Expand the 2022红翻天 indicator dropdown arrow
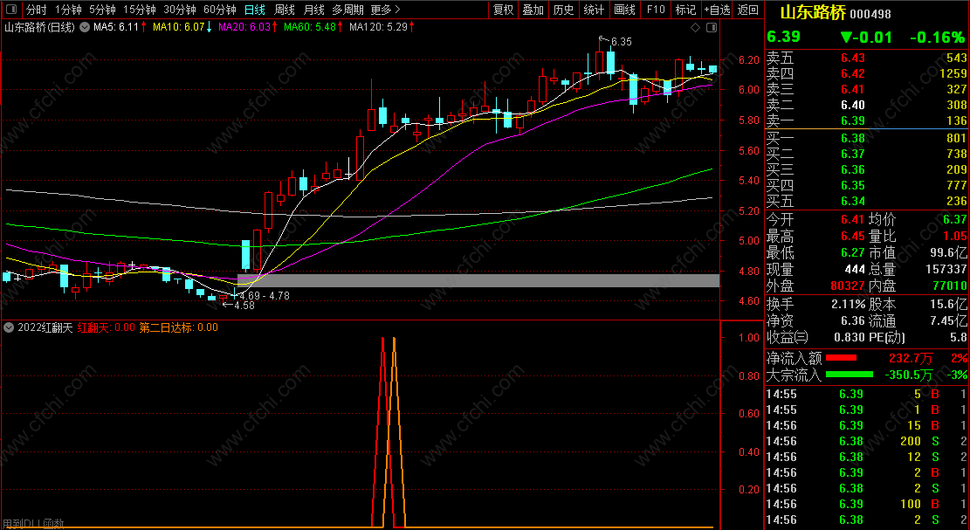970x530 pixels. click(x=9, y=327)
